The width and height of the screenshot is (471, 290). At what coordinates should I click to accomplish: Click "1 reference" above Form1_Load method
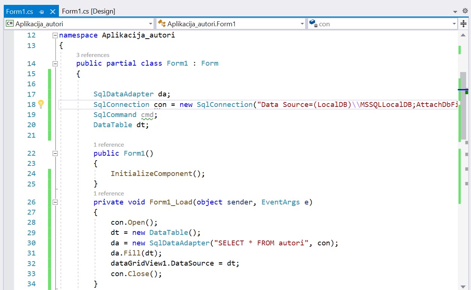point(108,193)
